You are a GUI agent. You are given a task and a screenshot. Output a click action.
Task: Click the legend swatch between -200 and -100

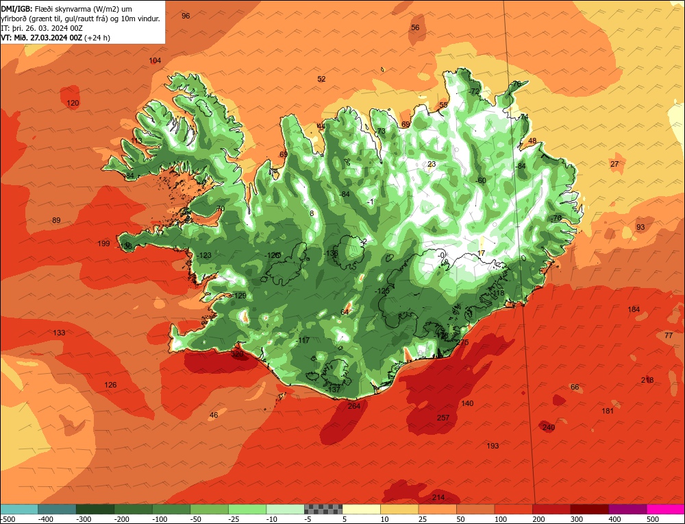click(x=133, y=509)
